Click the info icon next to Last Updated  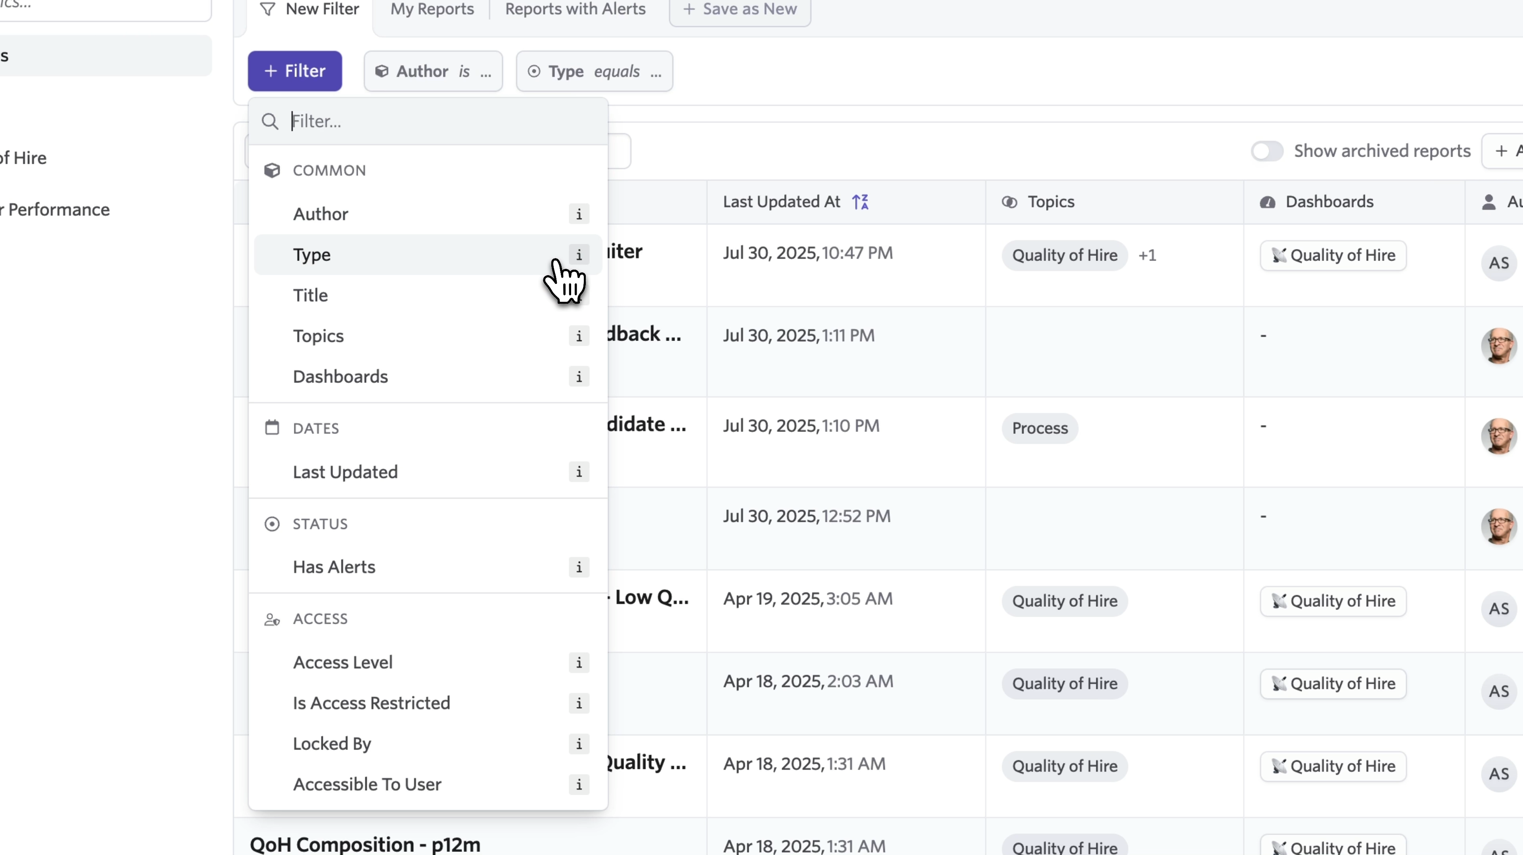coord(579,472)
